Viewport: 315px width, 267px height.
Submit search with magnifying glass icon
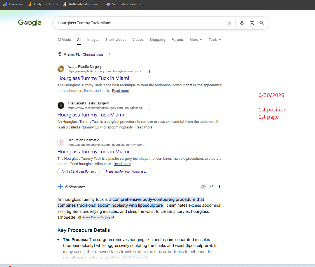(x=262, y=23)
